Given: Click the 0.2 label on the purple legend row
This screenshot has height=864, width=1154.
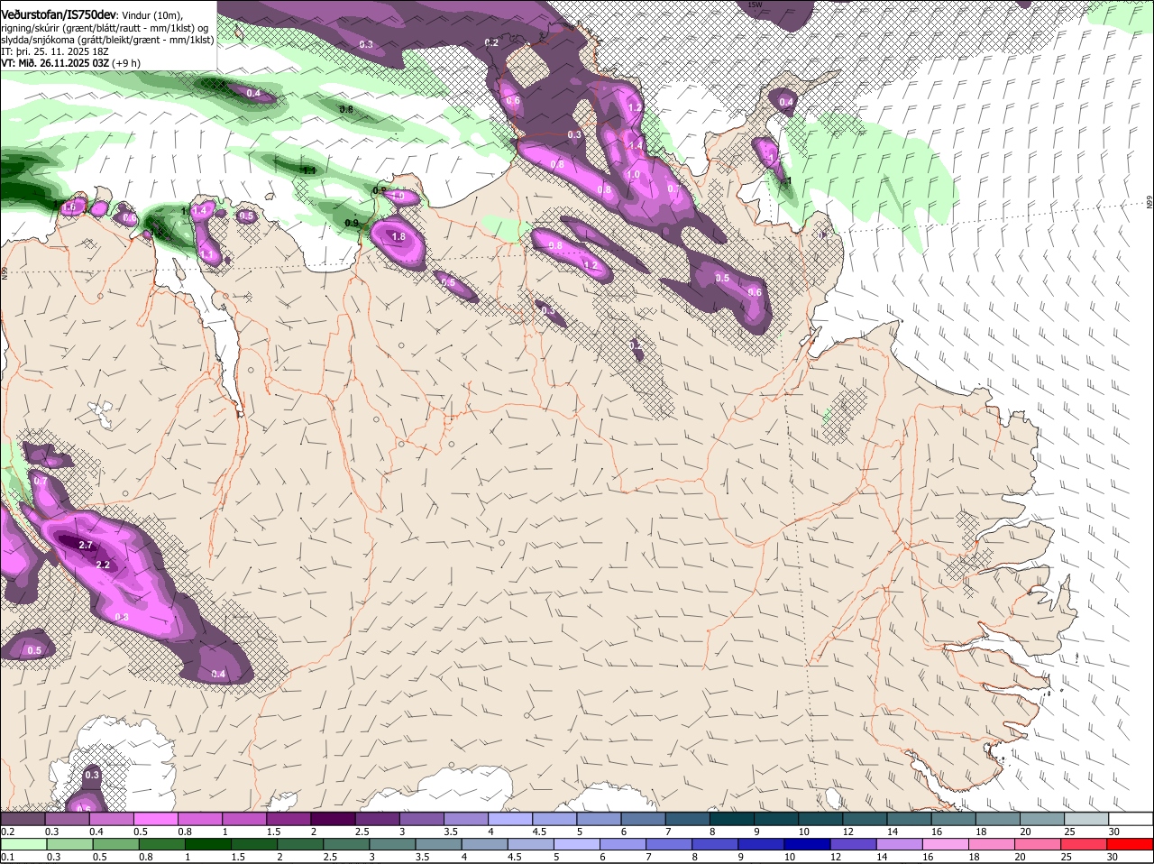Looking at the screenshot, I should tap(8, 832).
